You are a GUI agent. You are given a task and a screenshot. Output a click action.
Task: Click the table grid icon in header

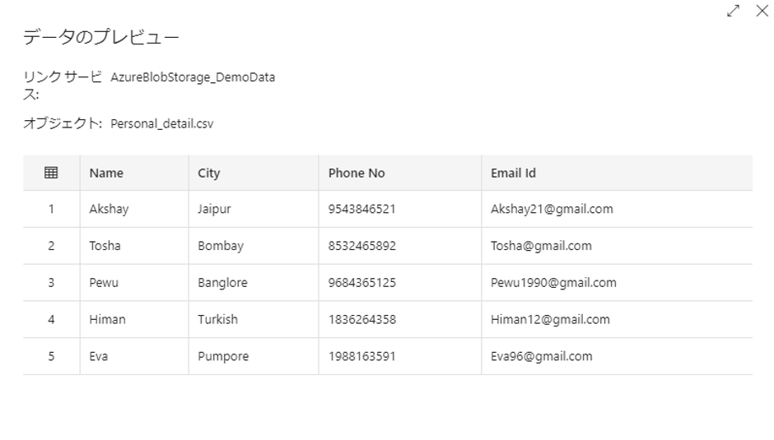click(x=51, y=173)
